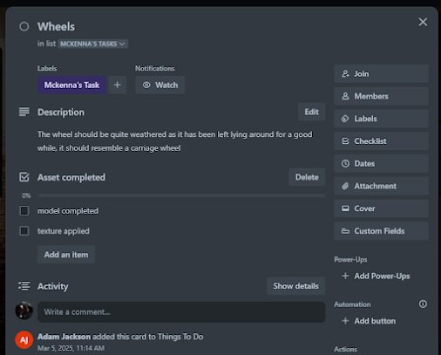Check the 'model completed' checkbox
This screenshot has width=441, height=355.
point(24,210)
